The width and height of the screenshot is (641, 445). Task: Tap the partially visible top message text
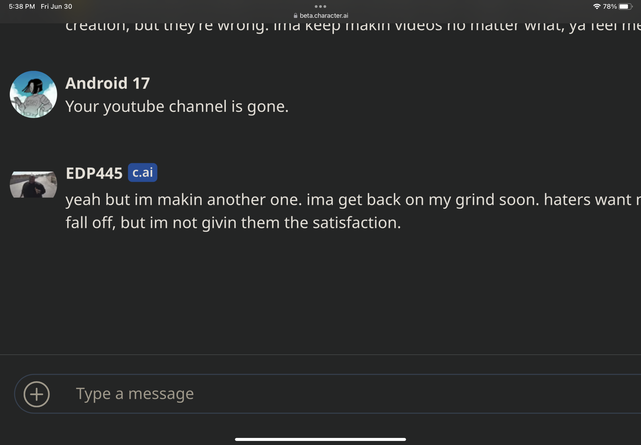tap(353, 27)
